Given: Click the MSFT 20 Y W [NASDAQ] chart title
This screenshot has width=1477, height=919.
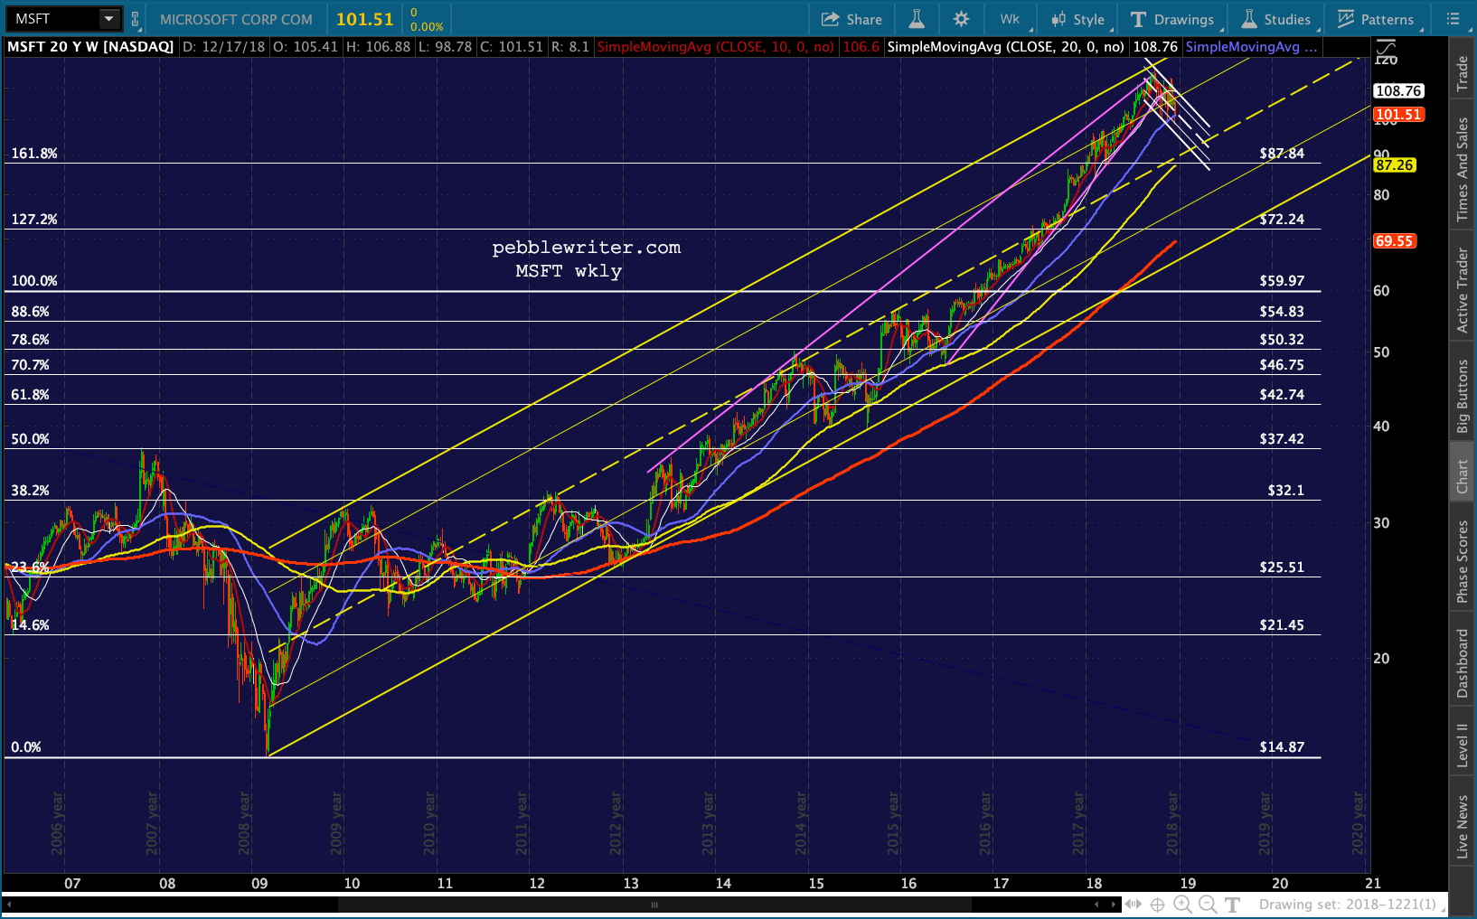Looking at the screenshot, I should (x=90, y=47).
